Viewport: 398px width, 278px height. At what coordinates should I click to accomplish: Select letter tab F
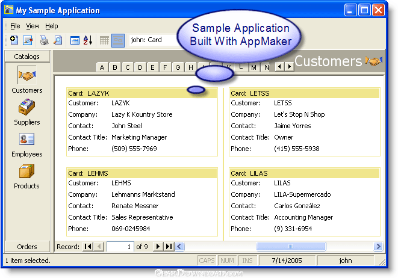pos(165,67)
